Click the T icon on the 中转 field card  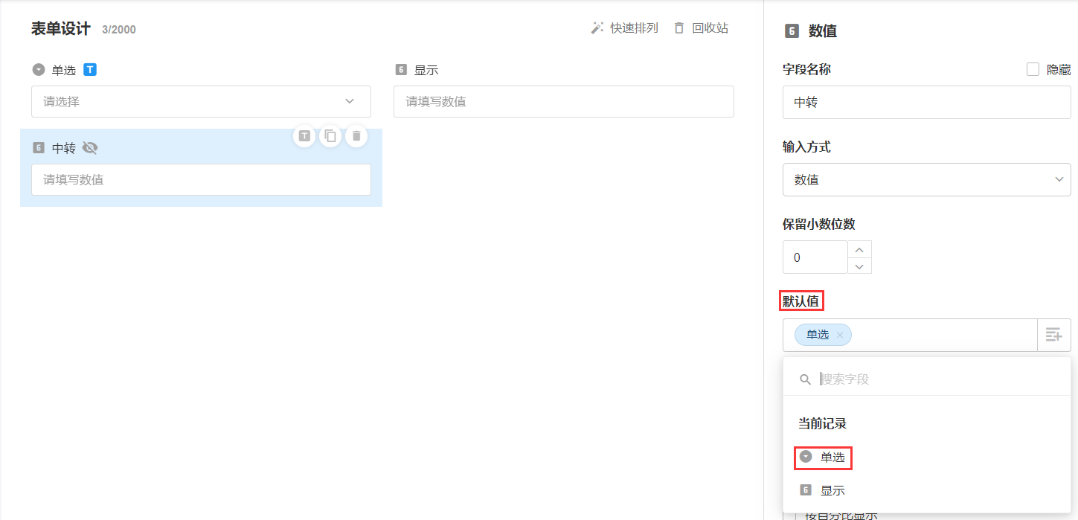click(304, 136)
